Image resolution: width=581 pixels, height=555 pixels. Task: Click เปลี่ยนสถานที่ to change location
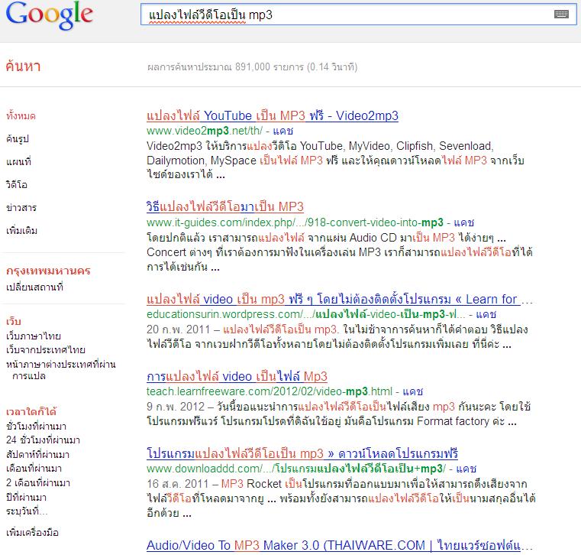(34, 287)
